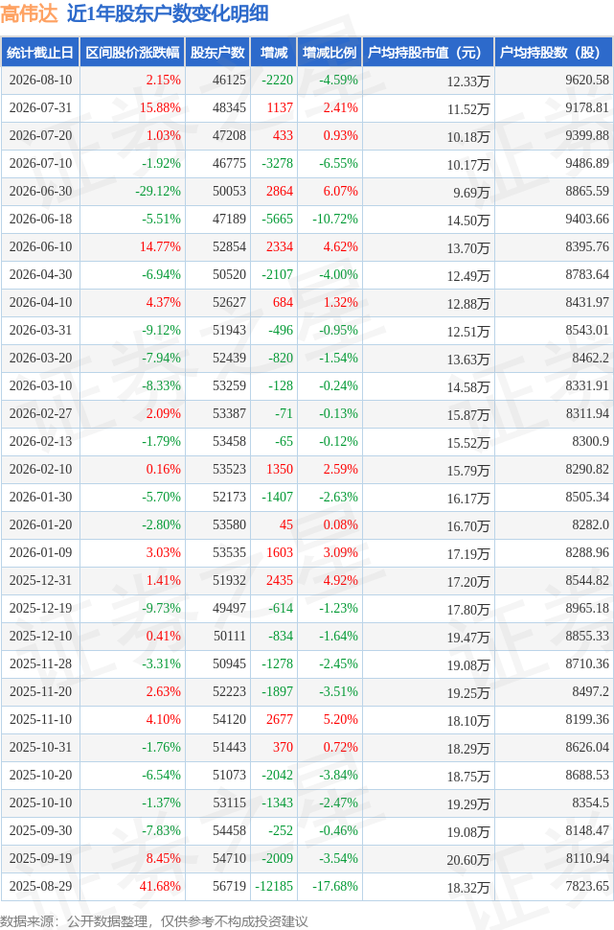This screenshot has width=614, height=930.
Task: Select the 15.88% price change cell
Action: (x=160, y=108)
